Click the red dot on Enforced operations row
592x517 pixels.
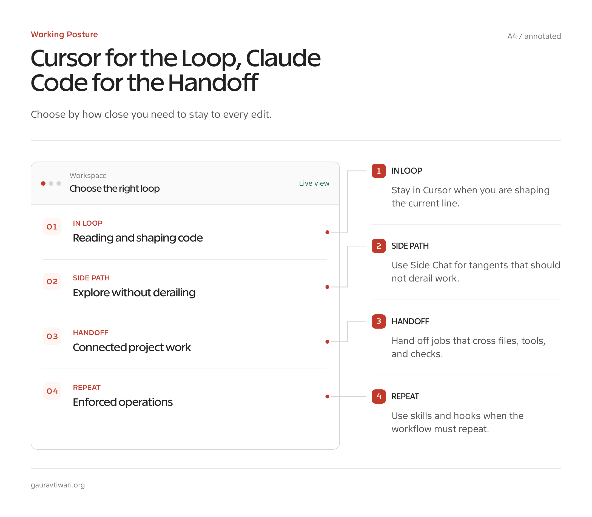tap(327, 397)
